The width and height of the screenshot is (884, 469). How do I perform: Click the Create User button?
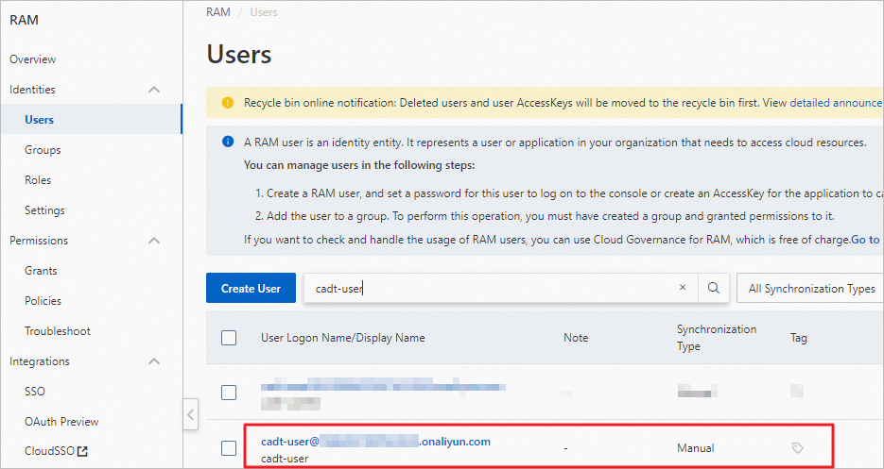251,288
